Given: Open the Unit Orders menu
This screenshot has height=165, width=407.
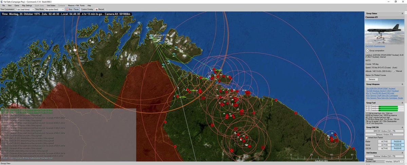Looking at the screenshot, I should point(51,6).
